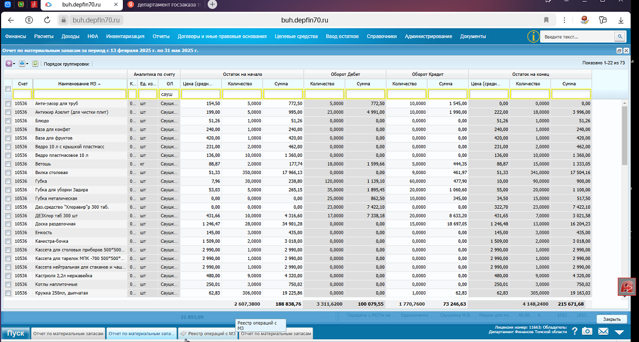This screenshot has width=639, height=342.
Task: Click the 'Закрыть' button
Action: [x=612, y=319]
